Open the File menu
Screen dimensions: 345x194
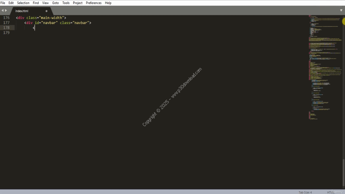[3, 3]
